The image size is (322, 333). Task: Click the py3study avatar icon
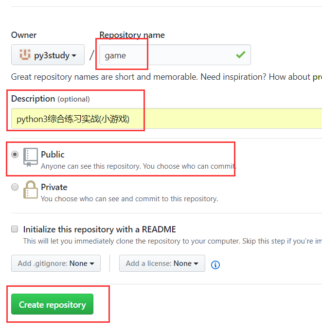pos(25,54)
